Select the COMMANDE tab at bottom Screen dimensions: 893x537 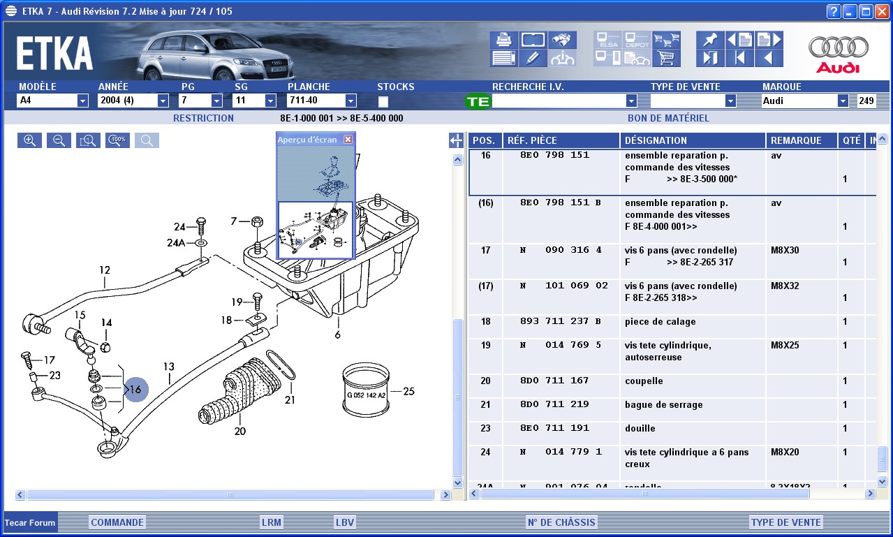pos(117,522)
